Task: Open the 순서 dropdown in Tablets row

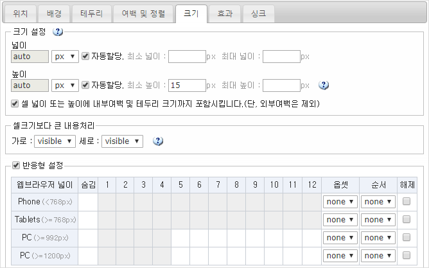Action: coord(378,220)
